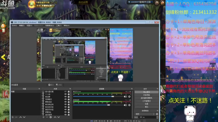Hide the 奥兹玛攻坚 text source
The image size is (218, 122).
click(65, 110)
